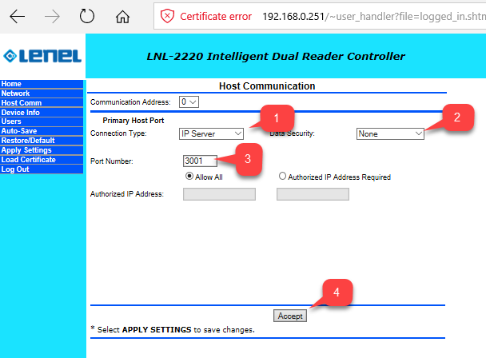Click the Connection Type label
Viewport: 486px width, 358px height.
pyautogui.click(x=118, y=133)
